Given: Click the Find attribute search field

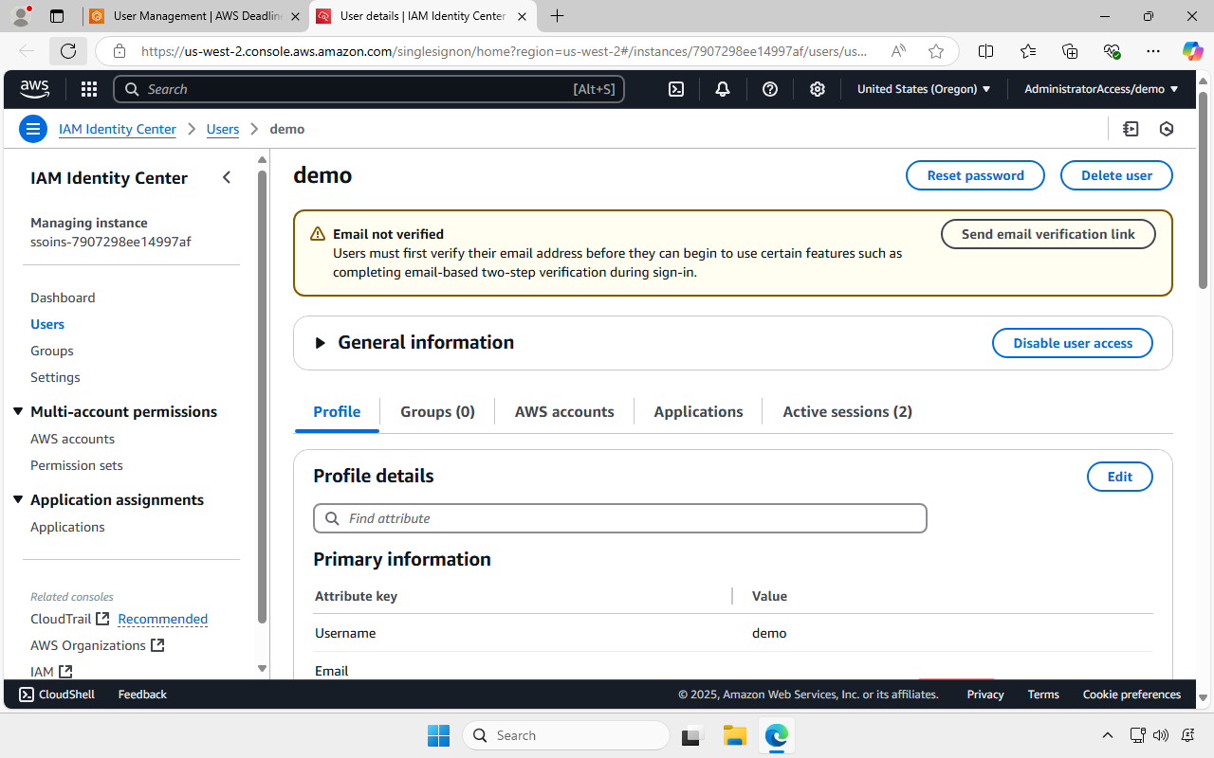Looking at the screenshot, I should coord(619,518).
